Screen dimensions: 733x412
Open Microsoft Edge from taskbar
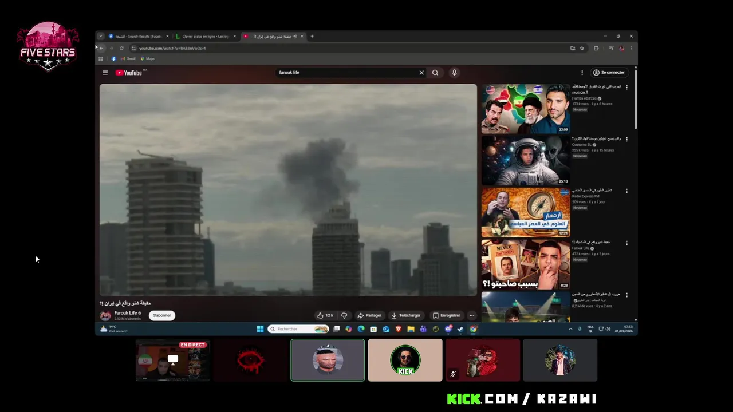361,329
